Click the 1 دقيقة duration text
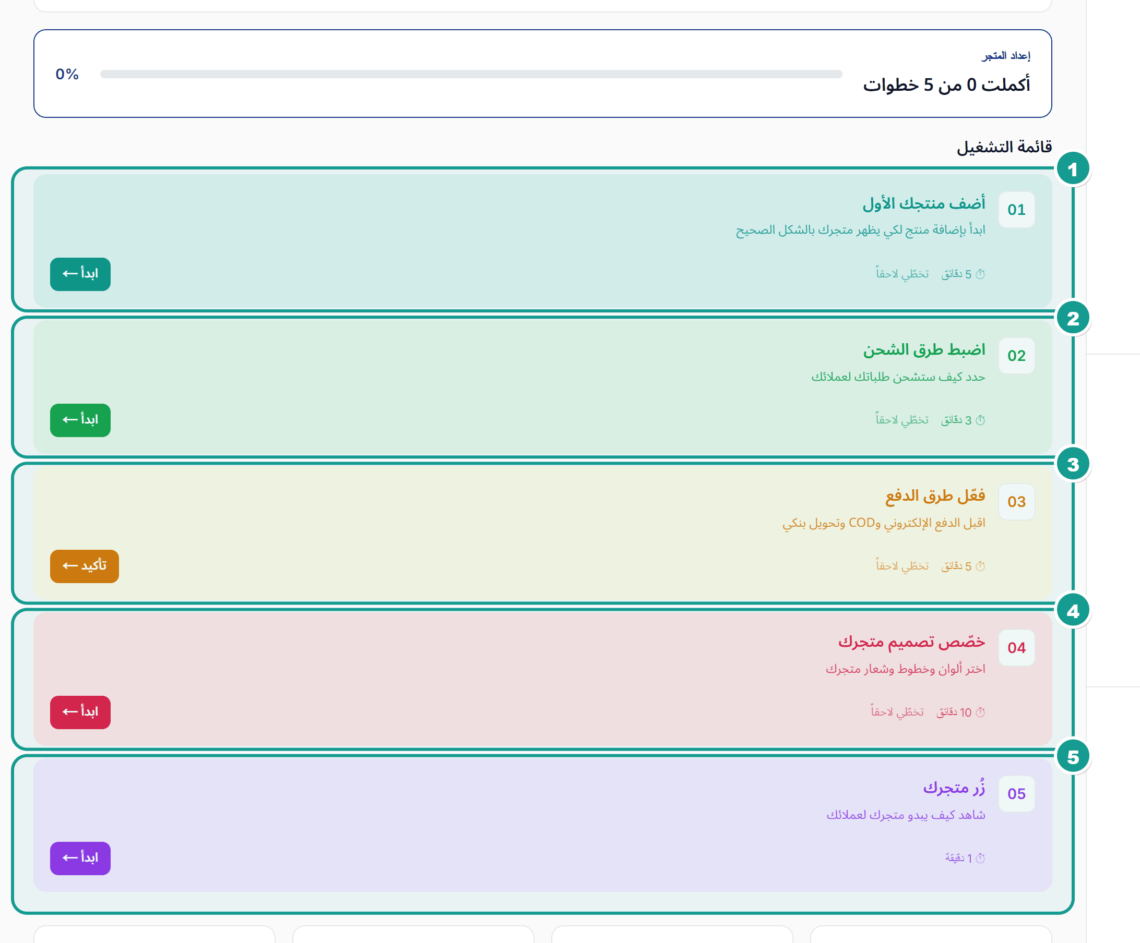 [x=958, y=858]
